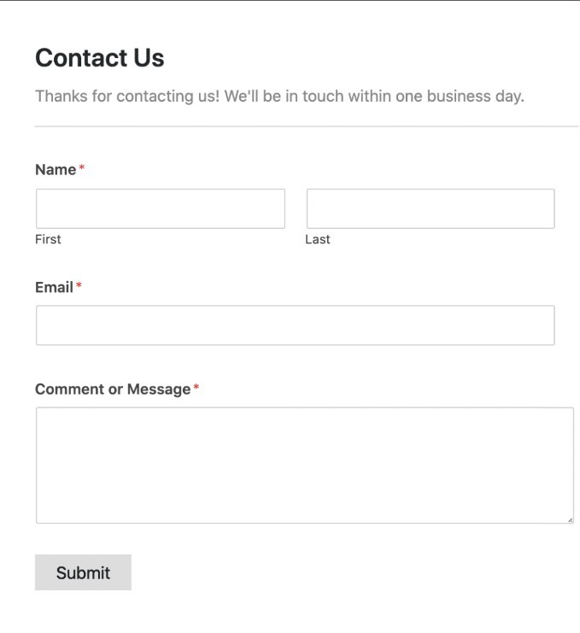Click inside the Comment or Message textarea
Viewport: 580px width, 633px height.
(x=304, y=465)
